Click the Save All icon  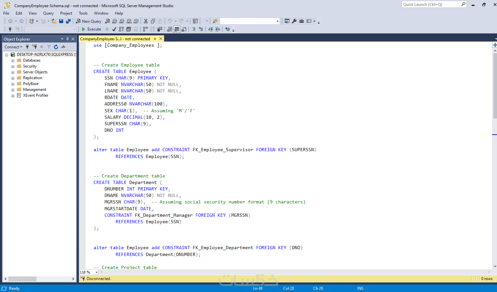tap(68, 21)
